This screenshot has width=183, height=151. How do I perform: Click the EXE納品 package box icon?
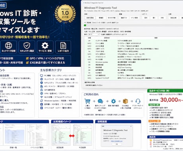tap(125, 101)
